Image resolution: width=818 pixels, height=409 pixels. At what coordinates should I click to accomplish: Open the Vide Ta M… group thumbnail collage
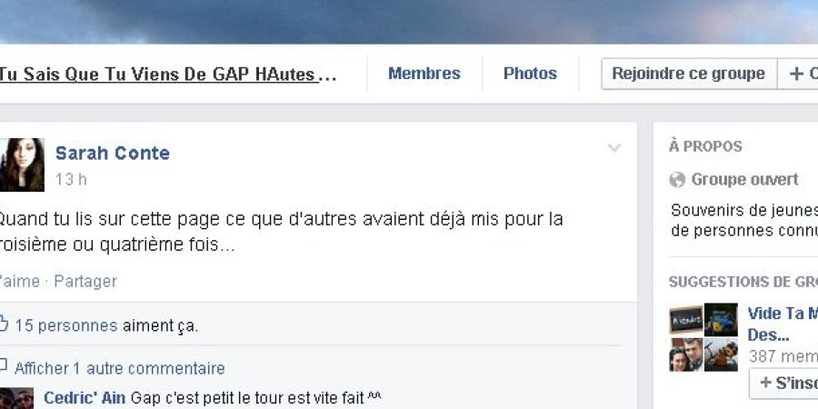pos(703,337)
